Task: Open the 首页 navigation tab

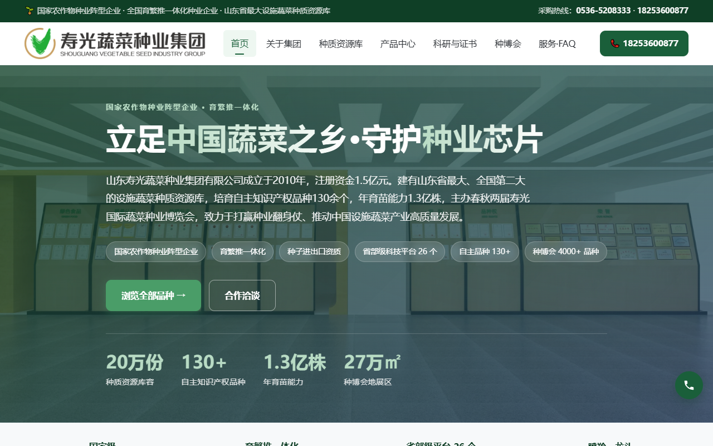Action: coord(240,43)
